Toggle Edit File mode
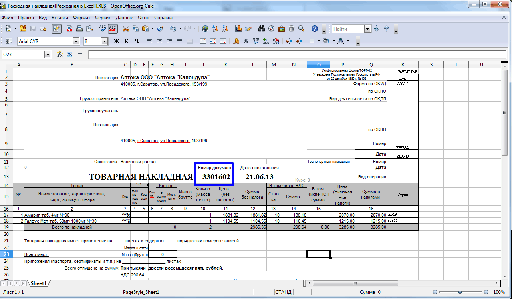 click(56, 29)
